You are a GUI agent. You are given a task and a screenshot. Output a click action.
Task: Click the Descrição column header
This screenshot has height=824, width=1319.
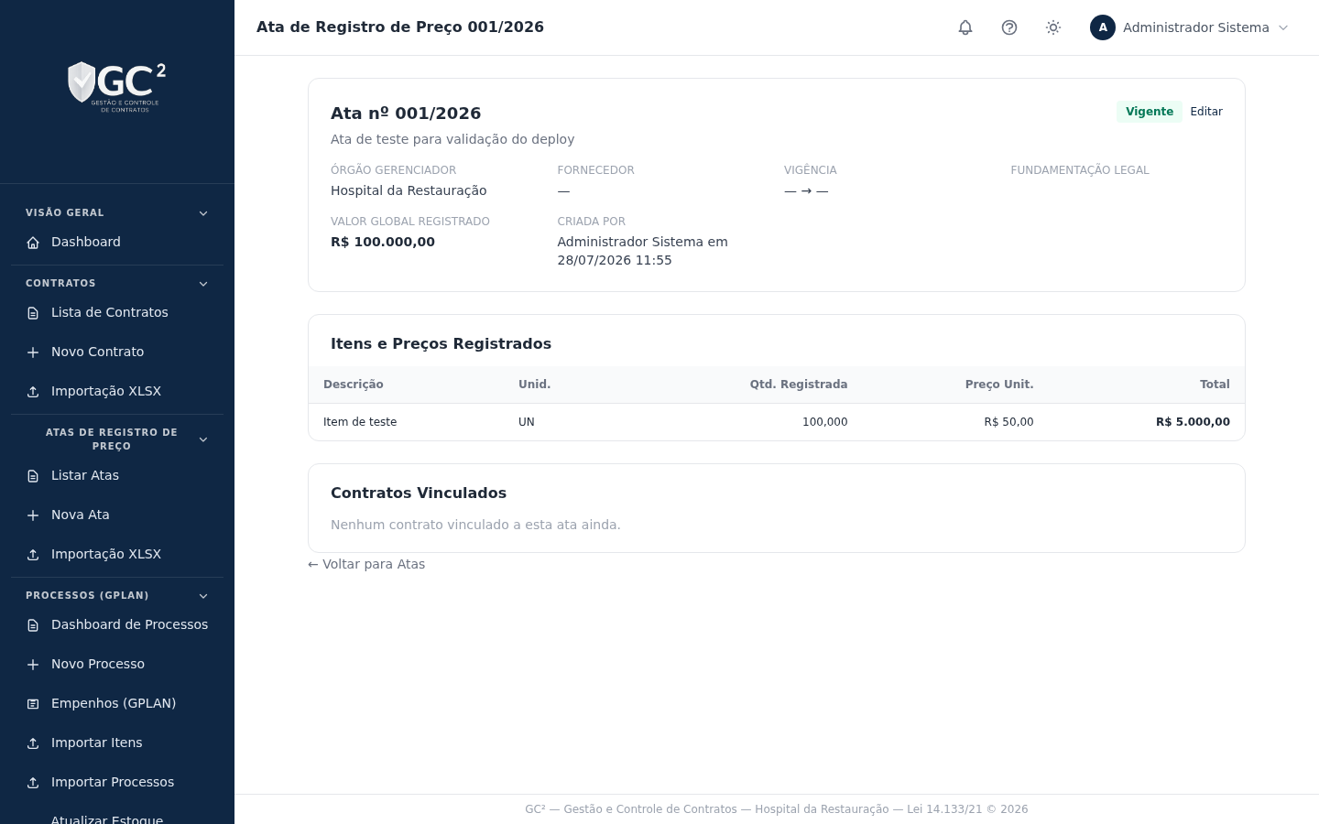(x=354, y=385)
